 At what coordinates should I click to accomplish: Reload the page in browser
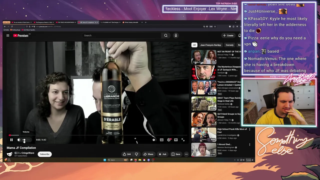tap(12, 26)
